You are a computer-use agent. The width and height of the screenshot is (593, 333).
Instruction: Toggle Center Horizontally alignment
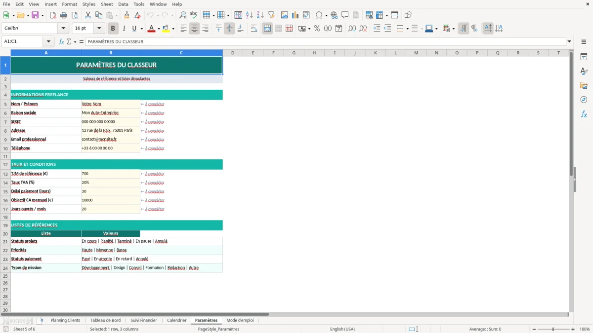point(194,29)
